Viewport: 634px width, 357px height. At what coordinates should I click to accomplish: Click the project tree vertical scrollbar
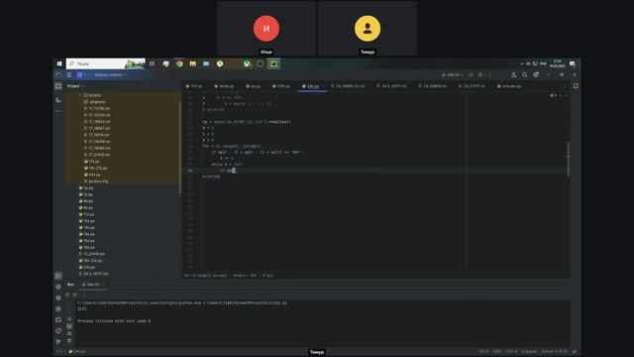[180, 148]
